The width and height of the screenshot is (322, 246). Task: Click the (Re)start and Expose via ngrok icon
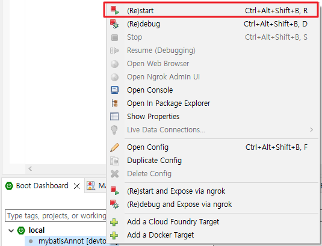pyautogui.click(x=114, y=191)
